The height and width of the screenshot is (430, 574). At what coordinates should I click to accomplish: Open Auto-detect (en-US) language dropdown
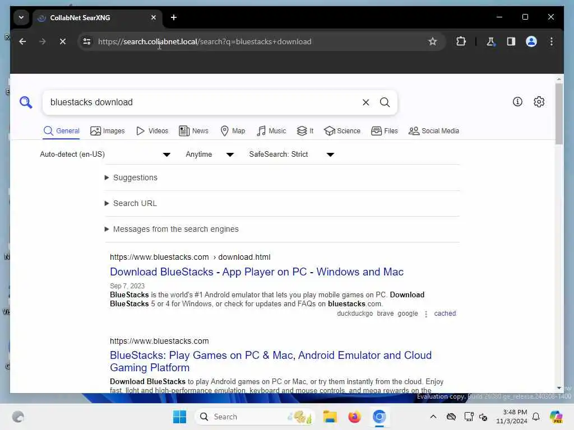[x=105, y=155]
